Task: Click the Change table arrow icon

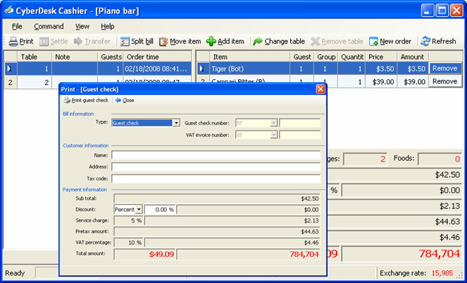Action: pyautogui.click(x=258, y=41)
